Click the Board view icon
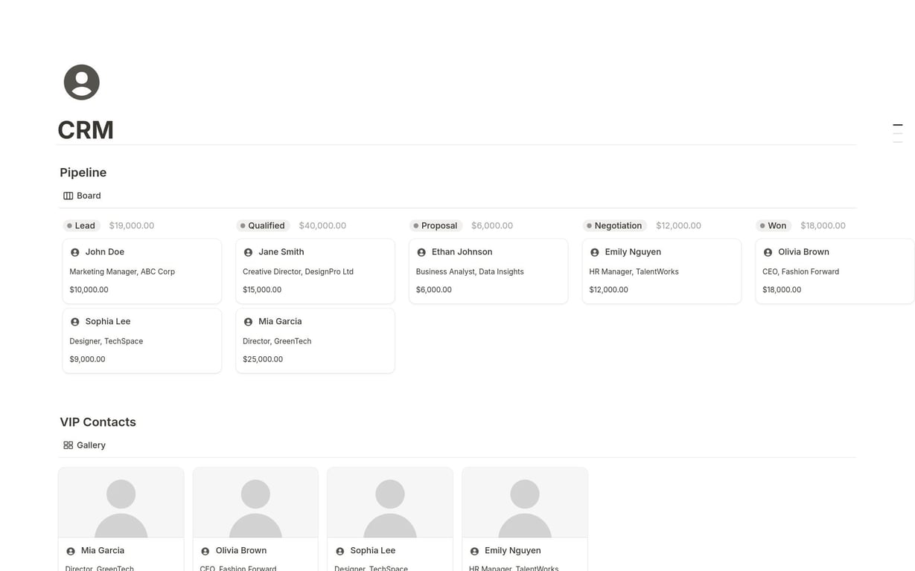 click(x=68, y=196)
